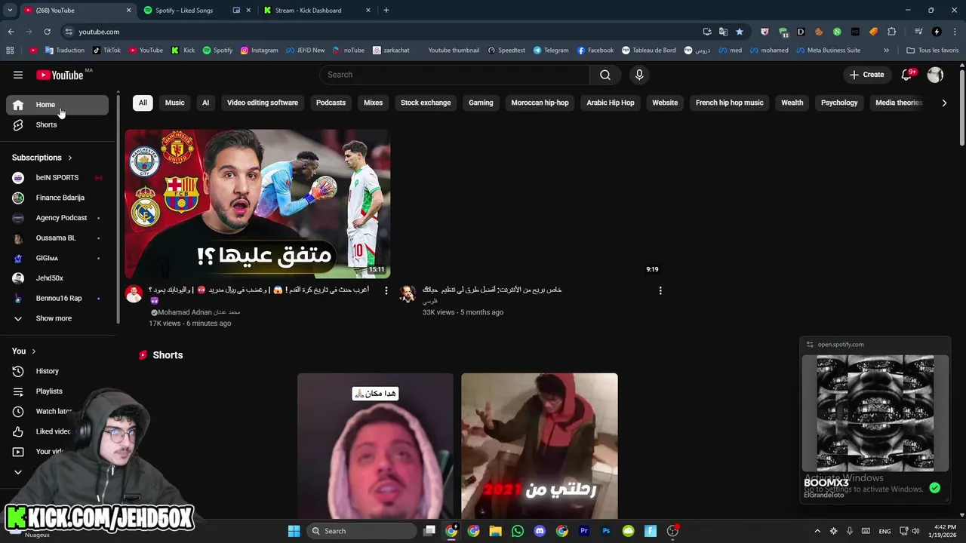Reload the page
Image resolution: width=966 pixels, height=543 pixels.
[47, 32]
